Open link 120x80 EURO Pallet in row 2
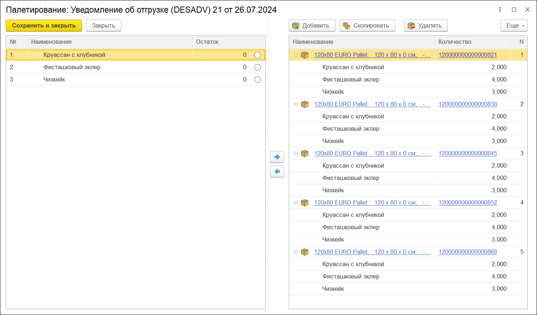The image size is (537, 315). (x=372, y=104)
